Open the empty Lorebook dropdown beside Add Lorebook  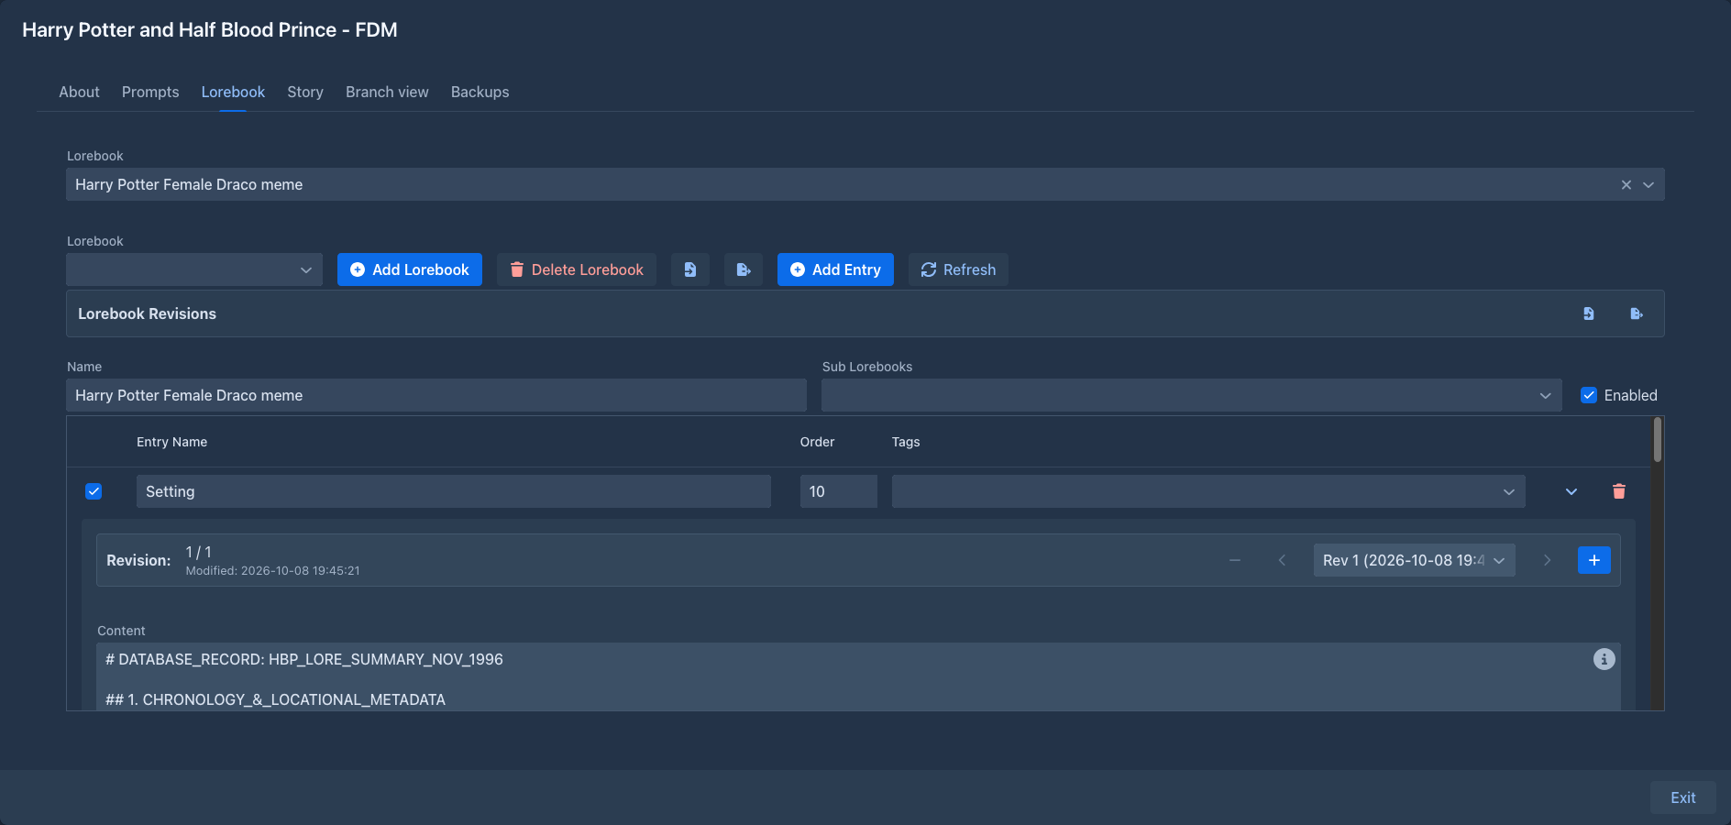[x=194, y=269]
